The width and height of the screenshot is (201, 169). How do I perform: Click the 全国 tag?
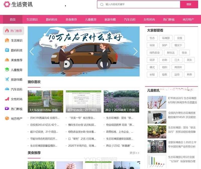tap(179, 38)
